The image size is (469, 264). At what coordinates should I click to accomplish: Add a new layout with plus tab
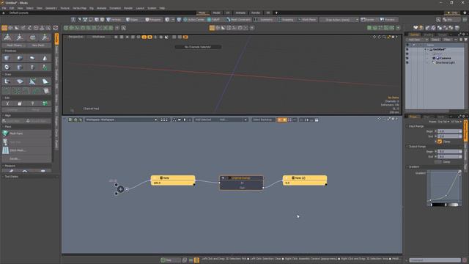[276, 13]
